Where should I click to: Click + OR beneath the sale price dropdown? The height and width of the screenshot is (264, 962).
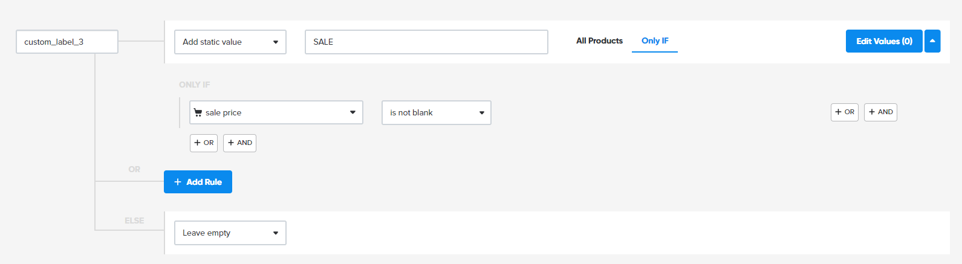(204, 143)
